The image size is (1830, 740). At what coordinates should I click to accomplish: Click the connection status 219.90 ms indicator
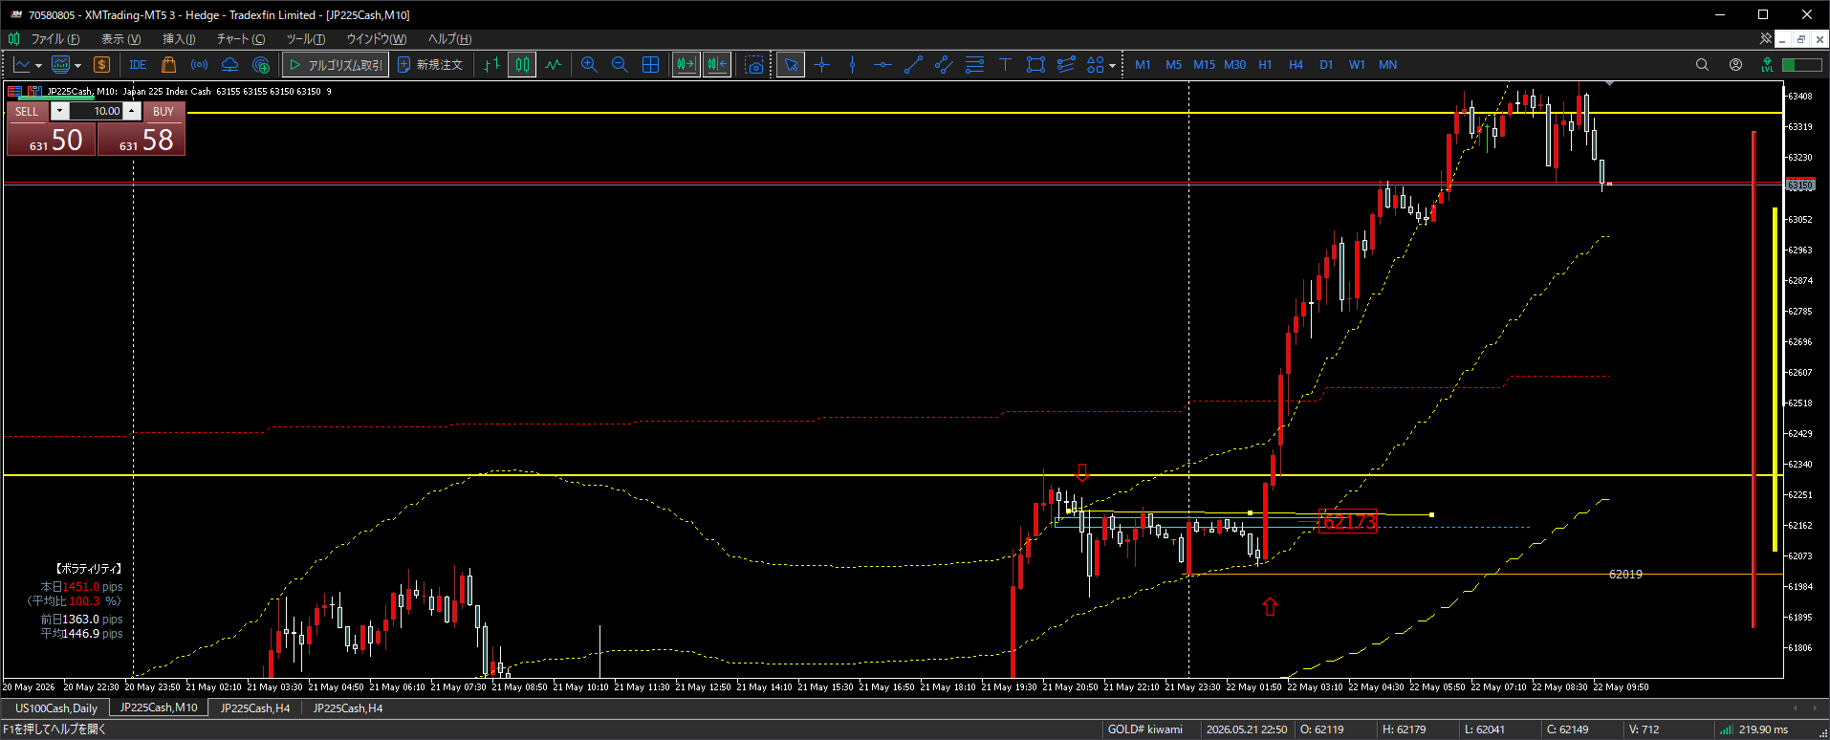click(1754, 729)
